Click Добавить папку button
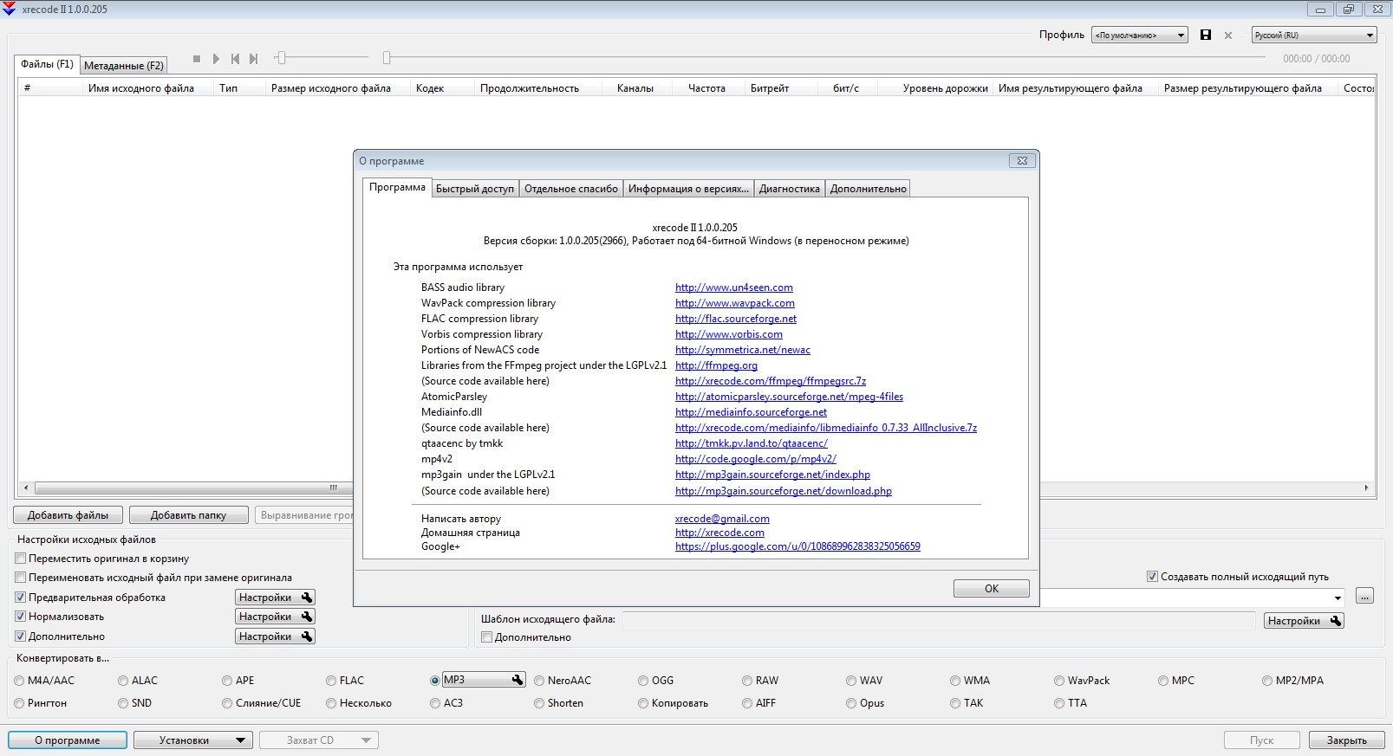Viewport: 1393px width, 756px height. point(188,514)
